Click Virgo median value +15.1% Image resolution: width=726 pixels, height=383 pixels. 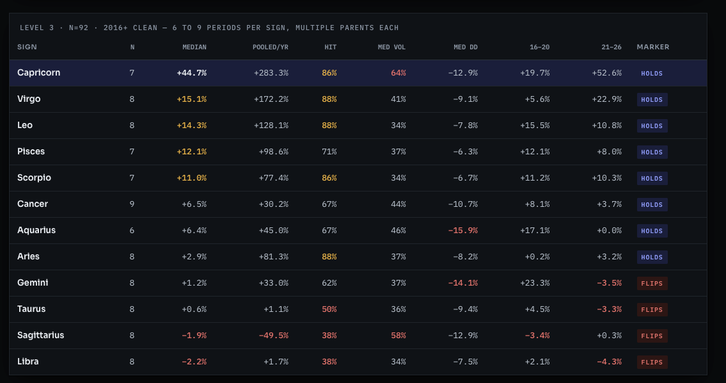coord(192,99)
